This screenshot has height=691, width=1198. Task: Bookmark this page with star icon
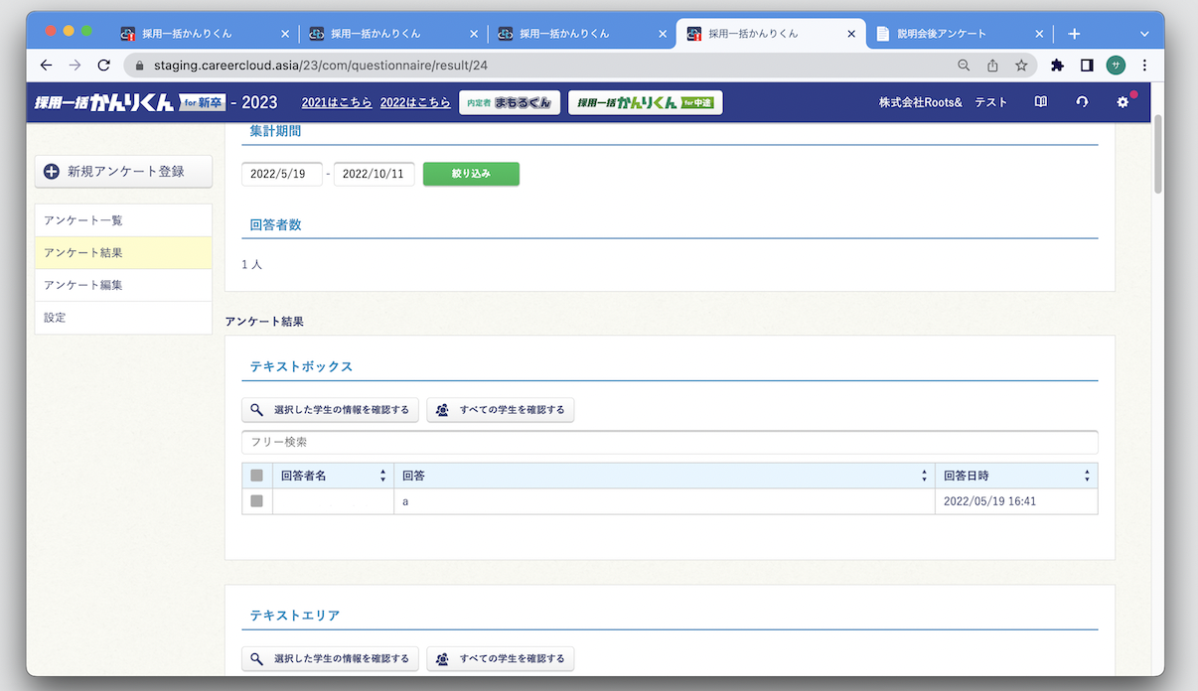click(1021, 66)
